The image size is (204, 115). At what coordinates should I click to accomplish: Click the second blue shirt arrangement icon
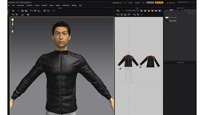[48, 11]
